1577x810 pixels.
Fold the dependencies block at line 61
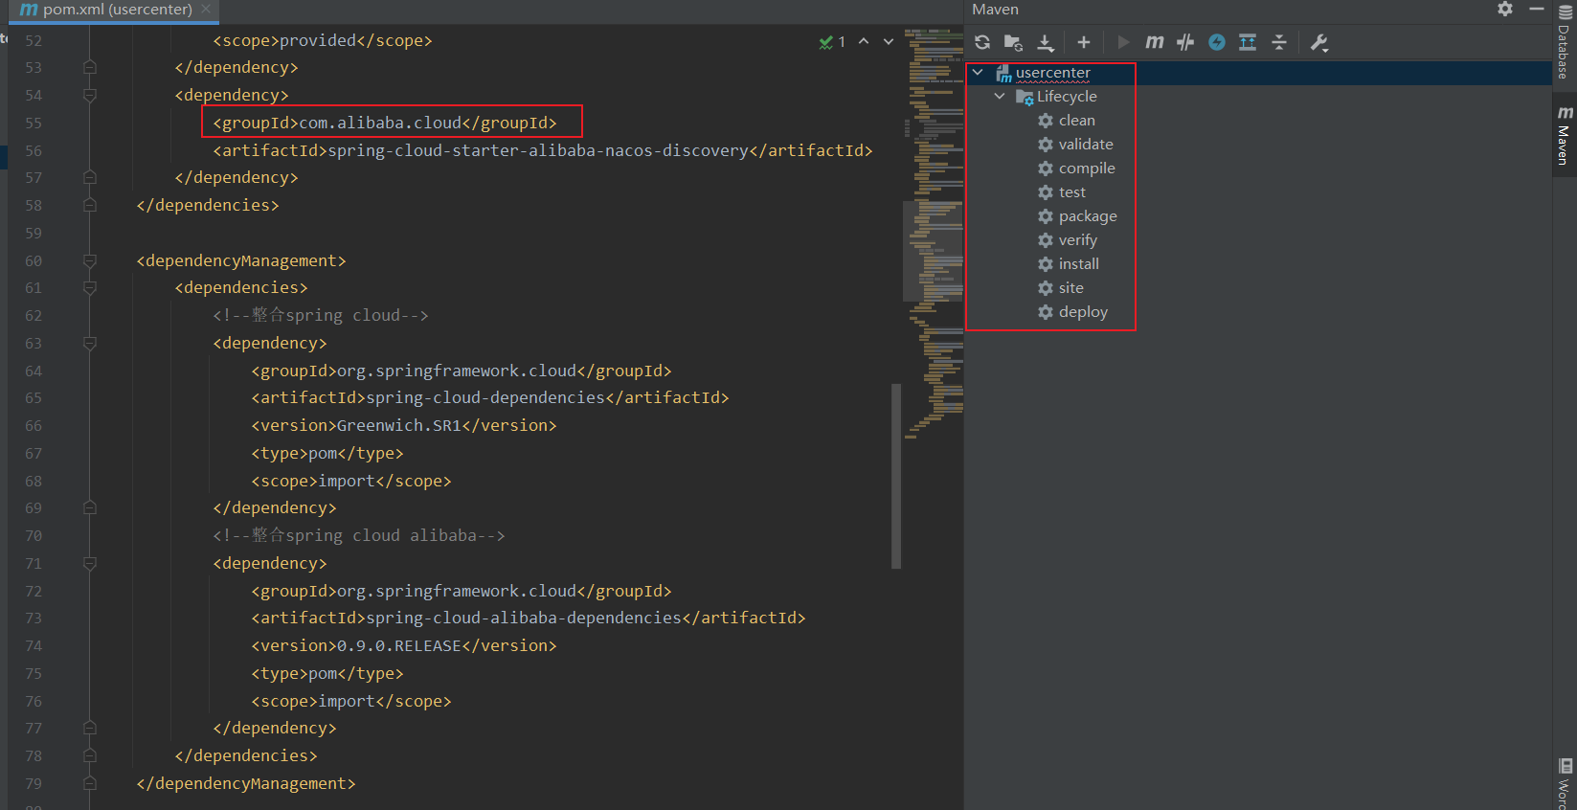click(x=90, y=288)
